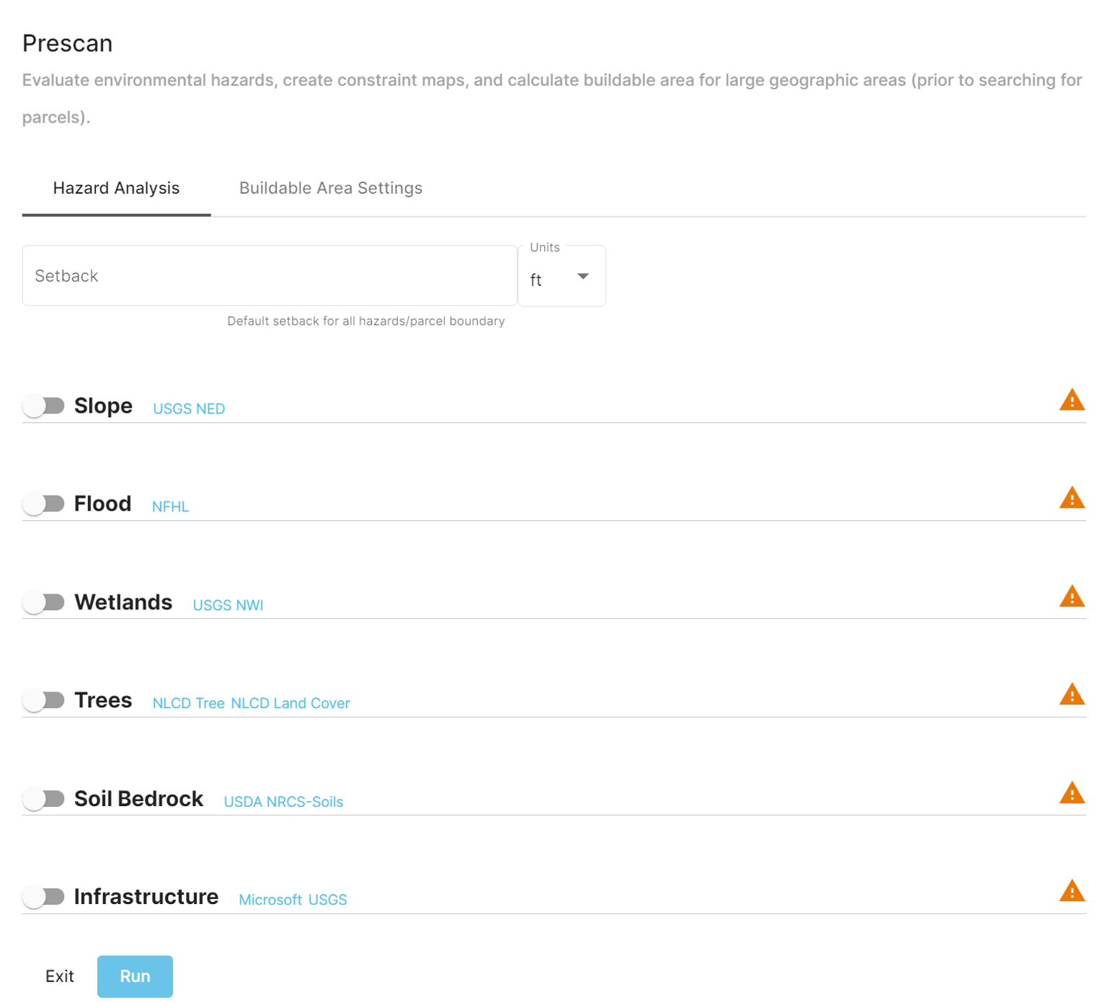Toggle the Soil Bedrock hazard on

tap(44, 798)
